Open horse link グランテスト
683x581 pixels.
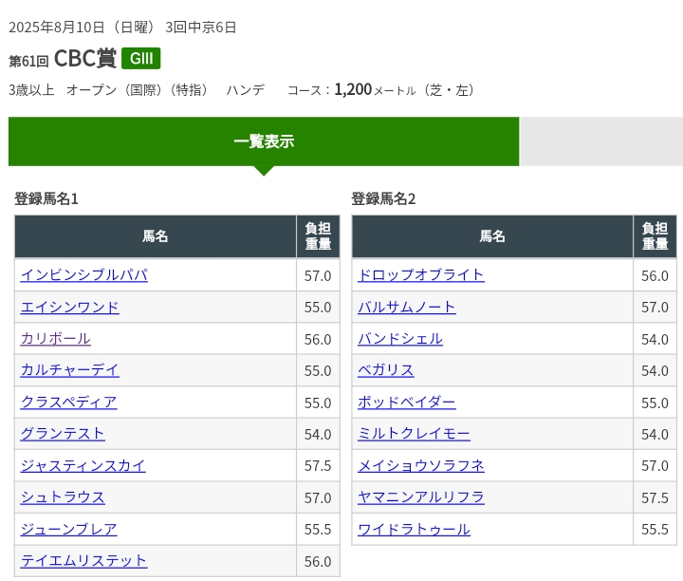click(x=63, y=434)
